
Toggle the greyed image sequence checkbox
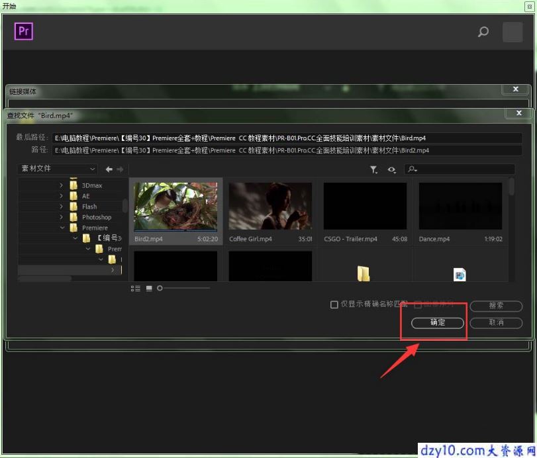pos(418,304)
